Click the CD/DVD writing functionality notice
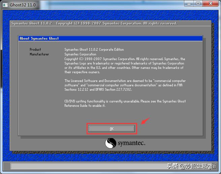Image resolution: width=221 pixels, height=174 pixels. pyautogui.click(x=125, y=103)
